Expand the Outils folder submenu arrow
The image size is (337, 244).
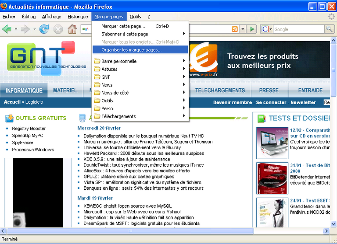(x=184, y=100)
